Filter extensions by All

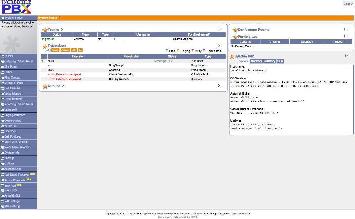47,50
